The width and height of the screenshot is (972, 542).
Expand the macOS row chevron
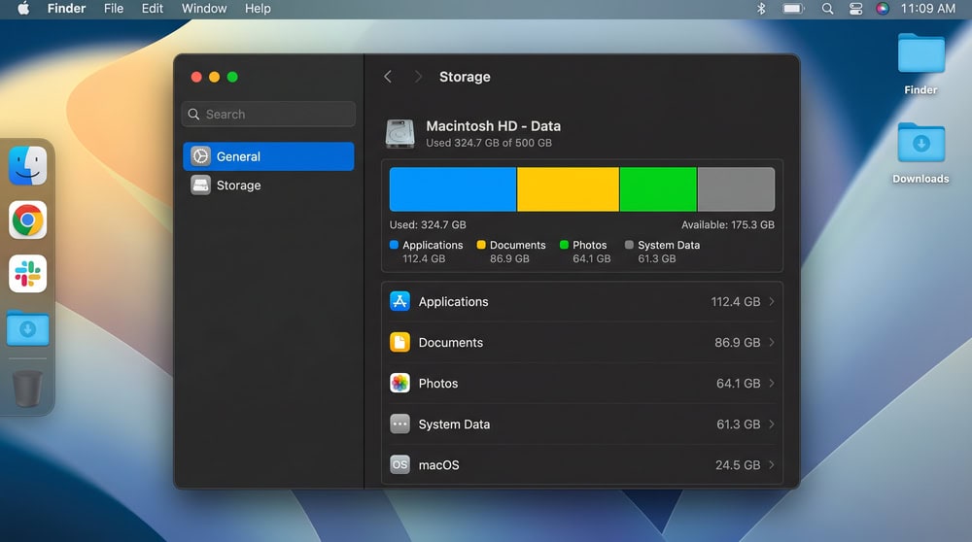click(772, 465)
